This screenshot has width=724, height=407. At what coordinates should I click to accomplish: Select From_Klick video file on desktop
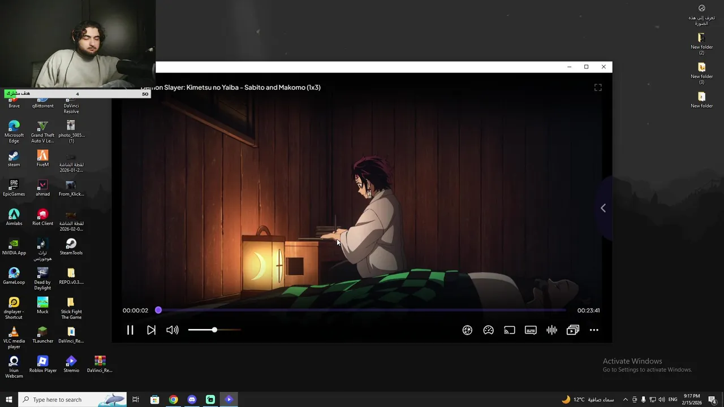coord(71,188)
